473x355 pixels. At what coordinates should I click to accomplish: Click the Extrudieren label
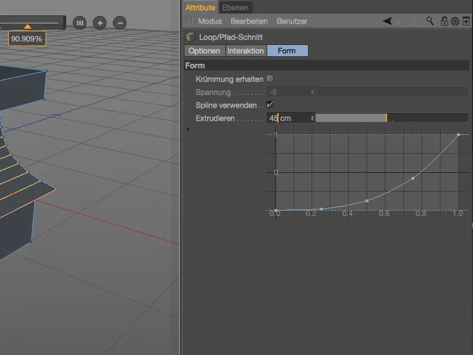point(215,118)
